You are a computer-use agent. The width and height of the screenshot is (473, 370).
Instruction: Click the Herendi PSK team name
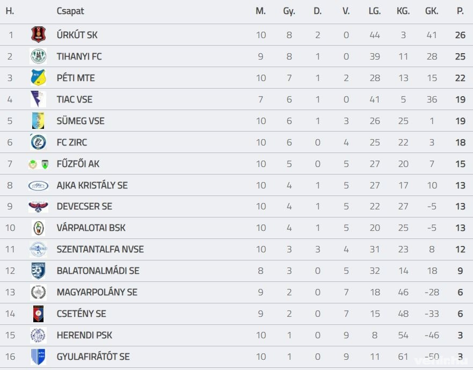(84, 335)
